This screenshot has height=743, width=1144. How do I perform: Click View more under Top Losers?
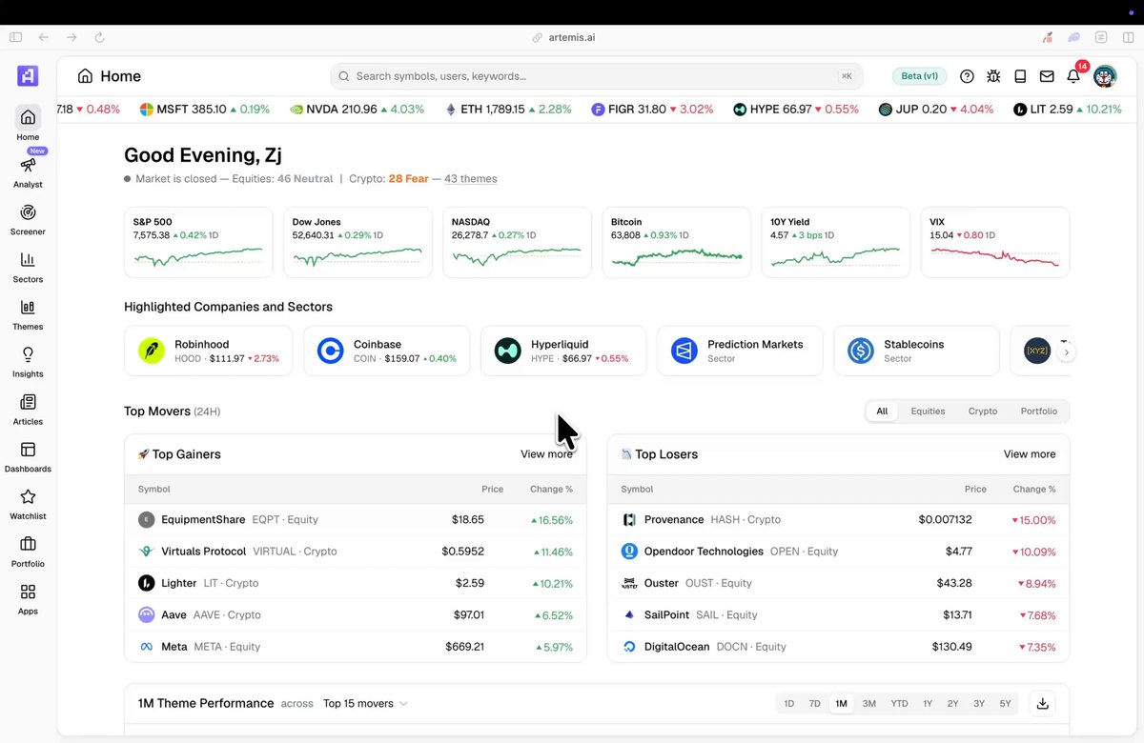tap(1030, 454)
